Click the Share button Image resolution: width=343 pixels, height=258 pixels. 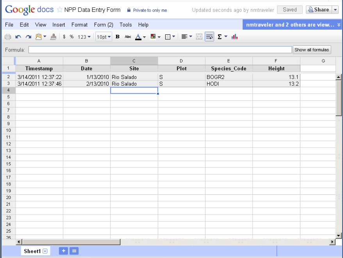click(319, 10)
